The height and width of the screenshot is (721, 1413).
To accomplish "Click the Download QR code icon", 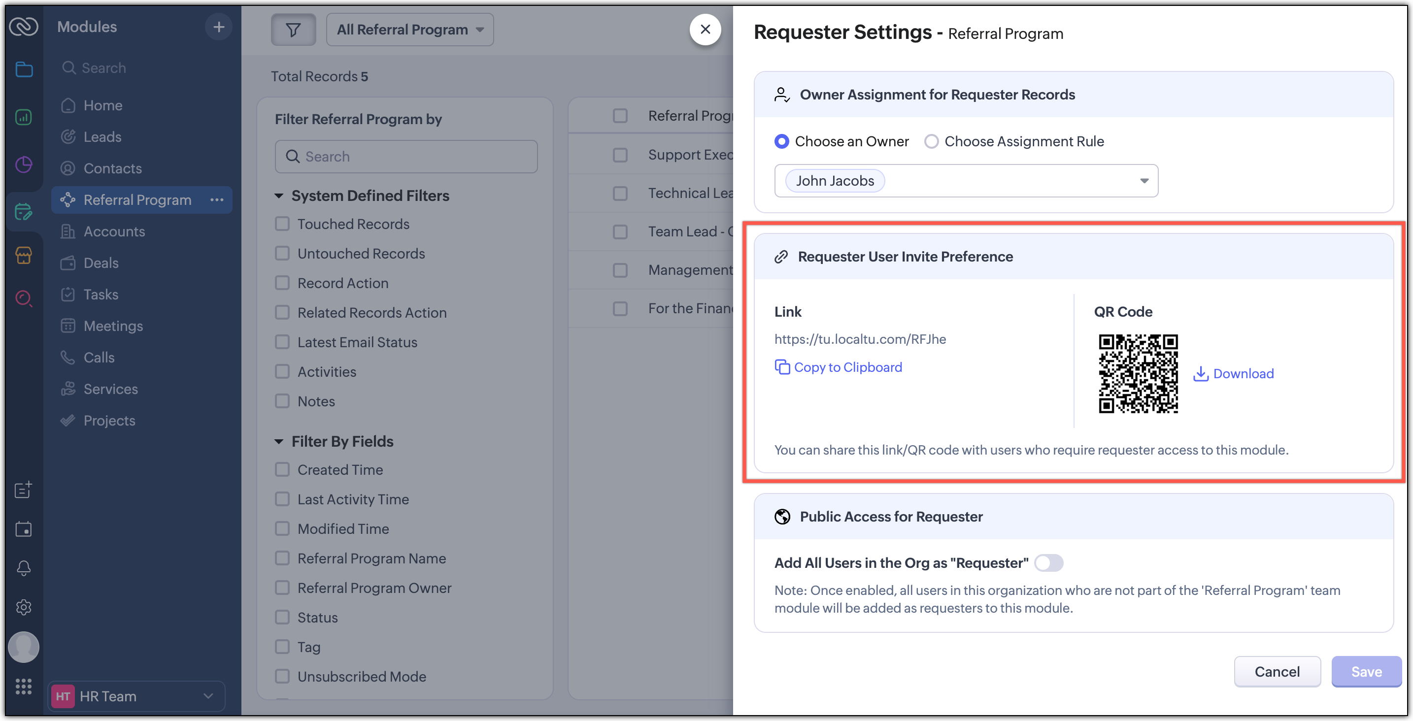I will [1201, 373].
